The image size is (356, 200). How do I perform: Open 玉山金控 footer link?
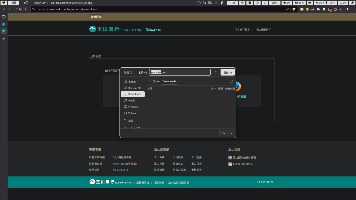159,157
